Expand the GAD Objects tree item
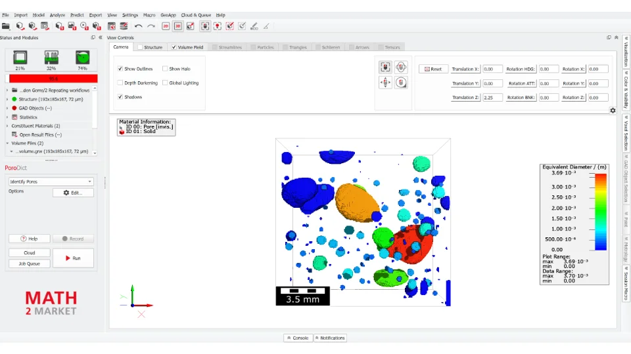631x354 pixels. pyautogui.click(x=7, y=108)
